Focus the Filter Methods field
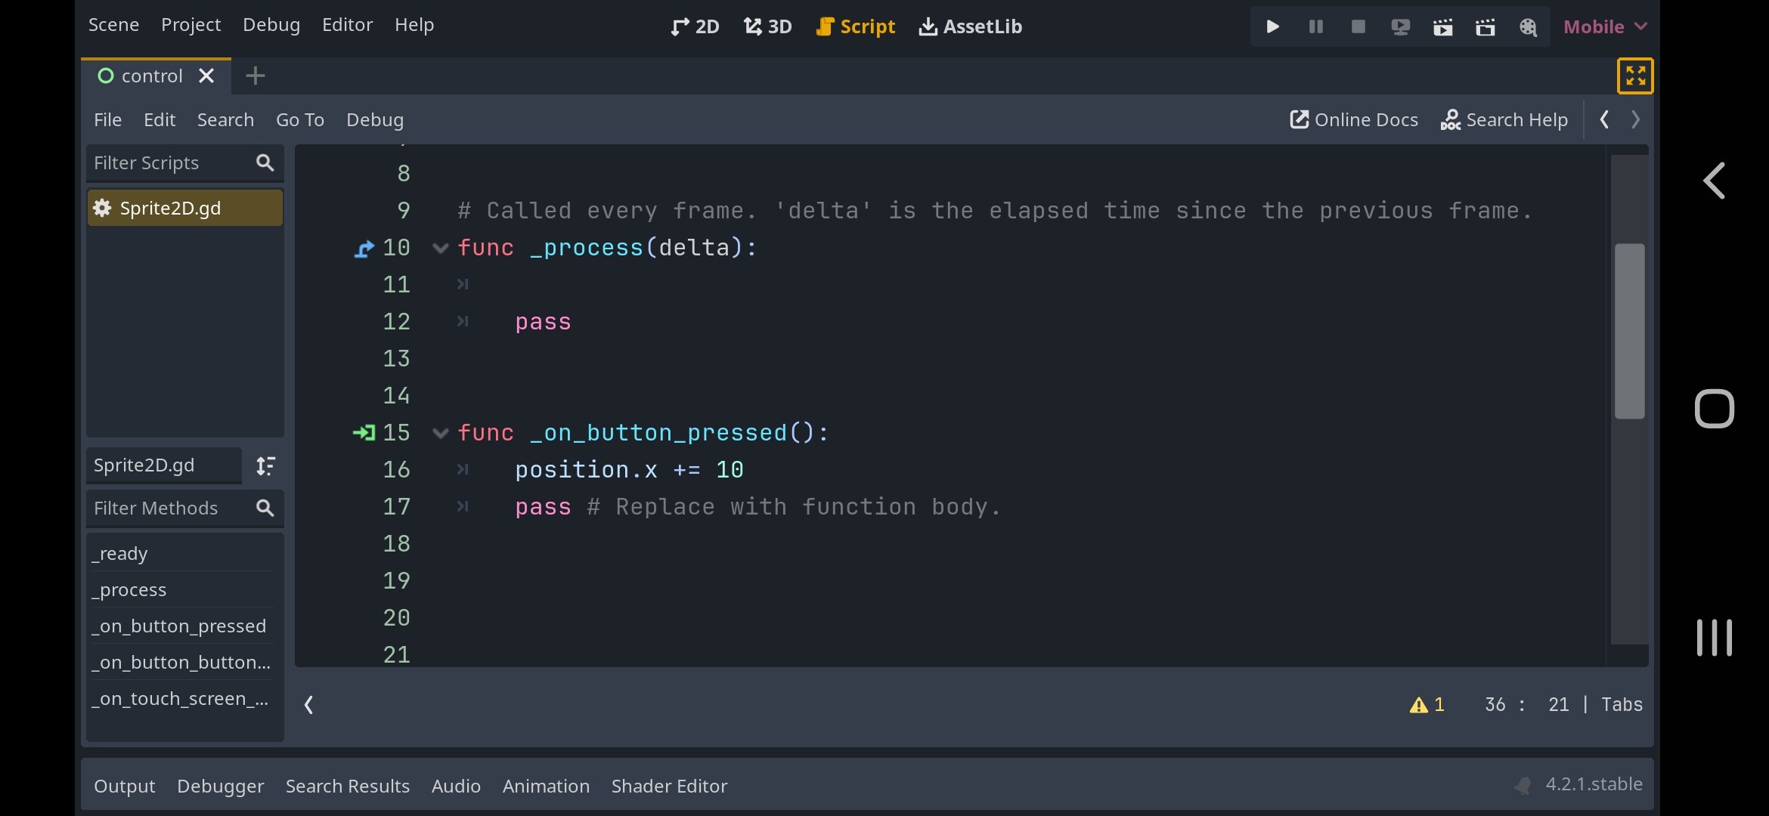The image size is (1769, 816). pyautogui.click(x=185, y=508)
